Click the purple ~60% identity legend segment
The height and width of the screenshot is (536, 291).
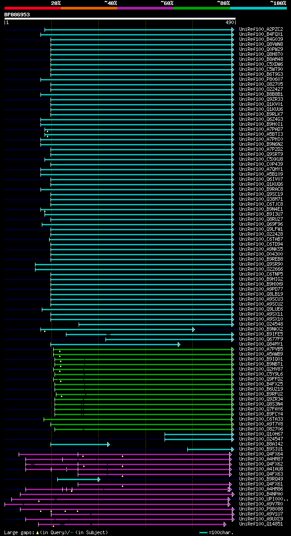coord(145,8)
